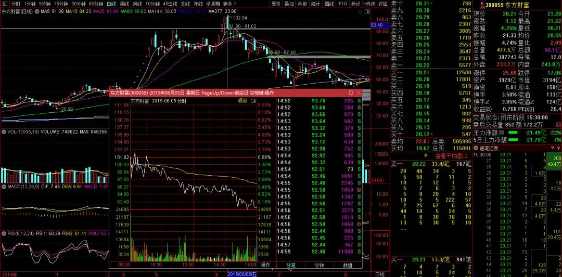
Task: Maximize the 分时 popup window
Action: point(351,93)
